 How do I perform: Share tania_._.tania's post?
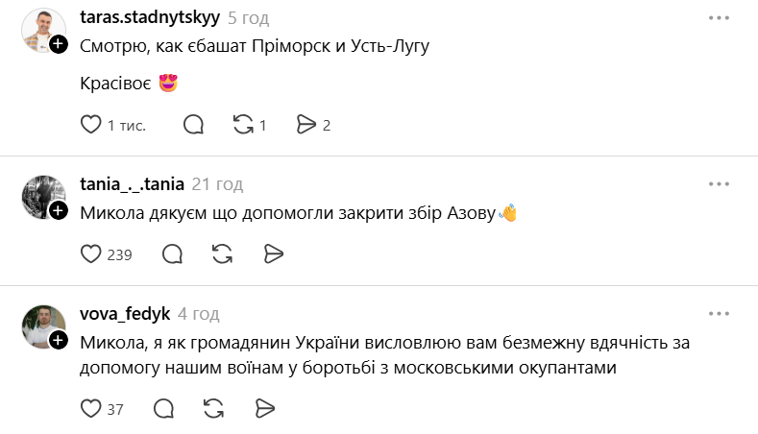273,254
